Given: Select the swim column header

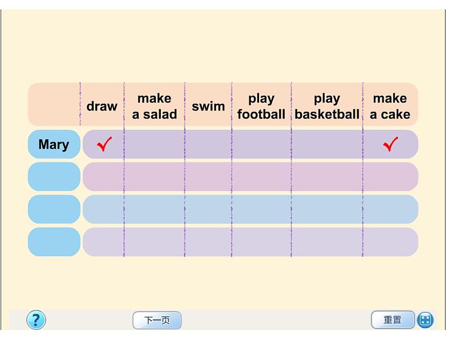Looking at the screenshot, I should 208,106.
